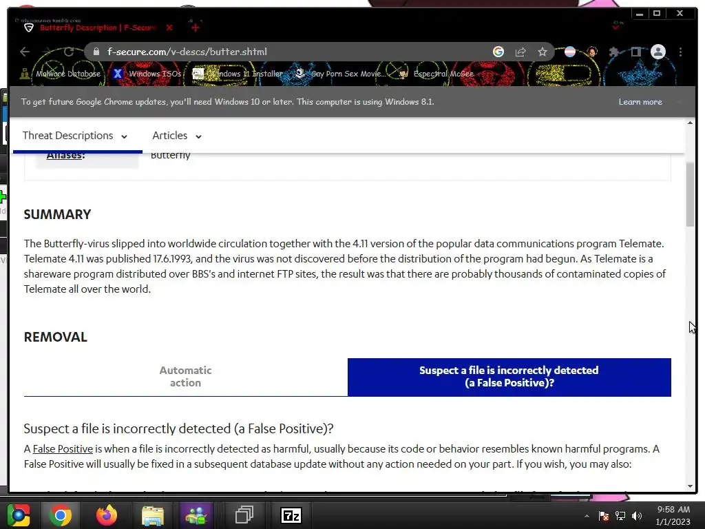Select the Suspect a file is incorrectly detected tab

509,377
